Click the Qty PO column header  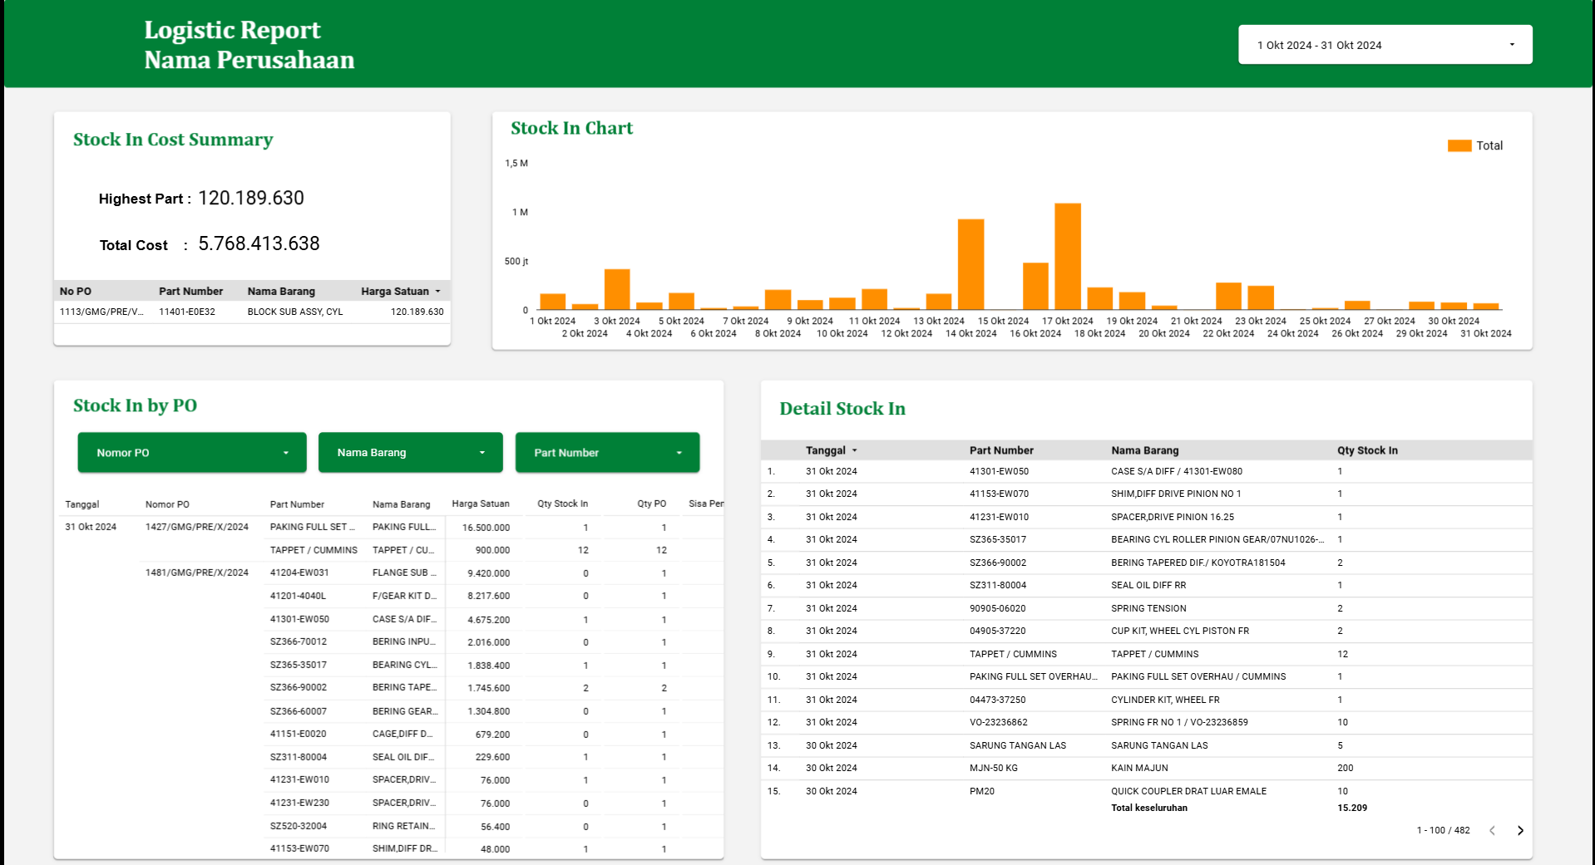[x=651, y=504]
